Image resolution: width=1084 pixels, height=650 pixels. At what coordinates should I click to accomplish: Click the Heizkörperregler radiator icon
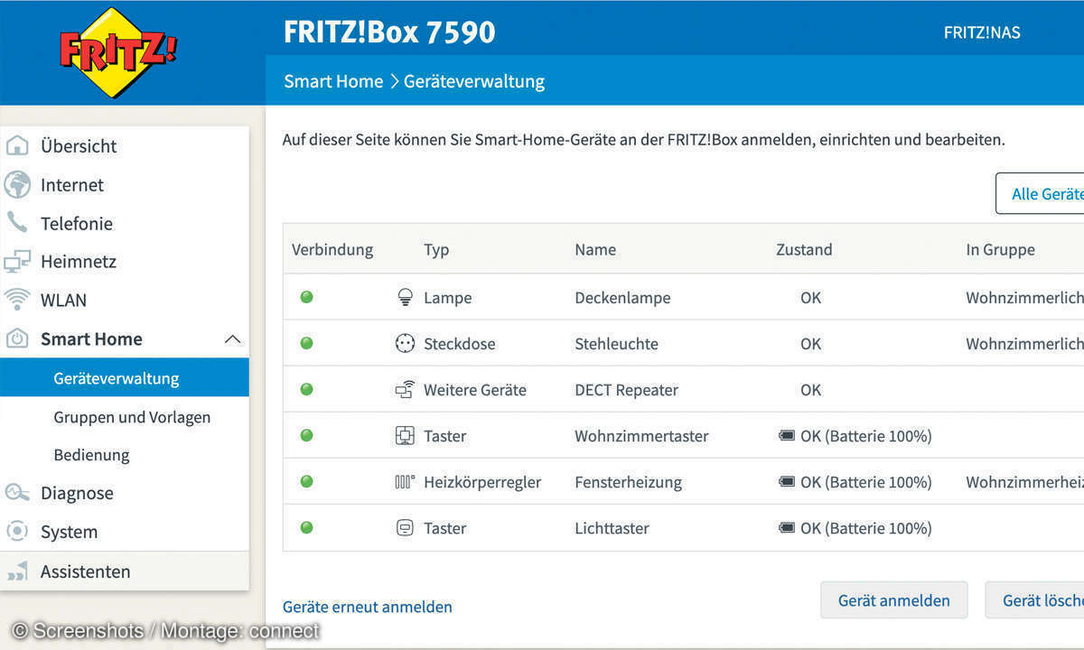[405, 482]
